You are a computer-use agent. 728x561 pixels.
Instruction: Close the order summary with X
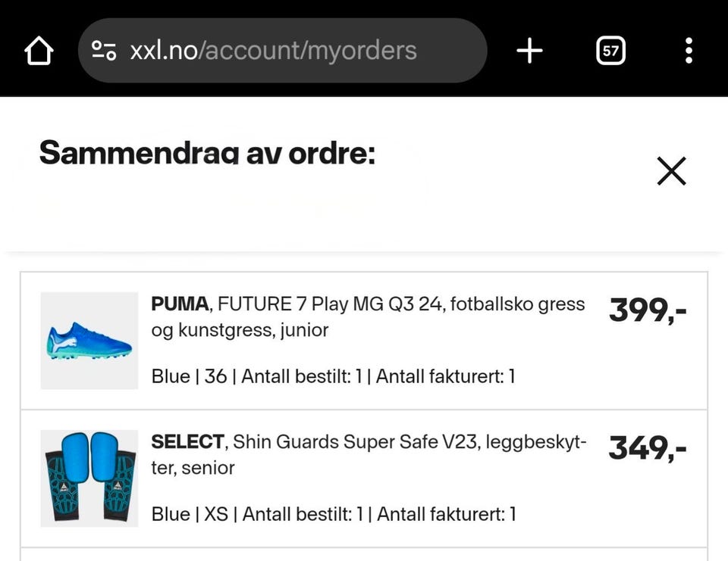671,171
